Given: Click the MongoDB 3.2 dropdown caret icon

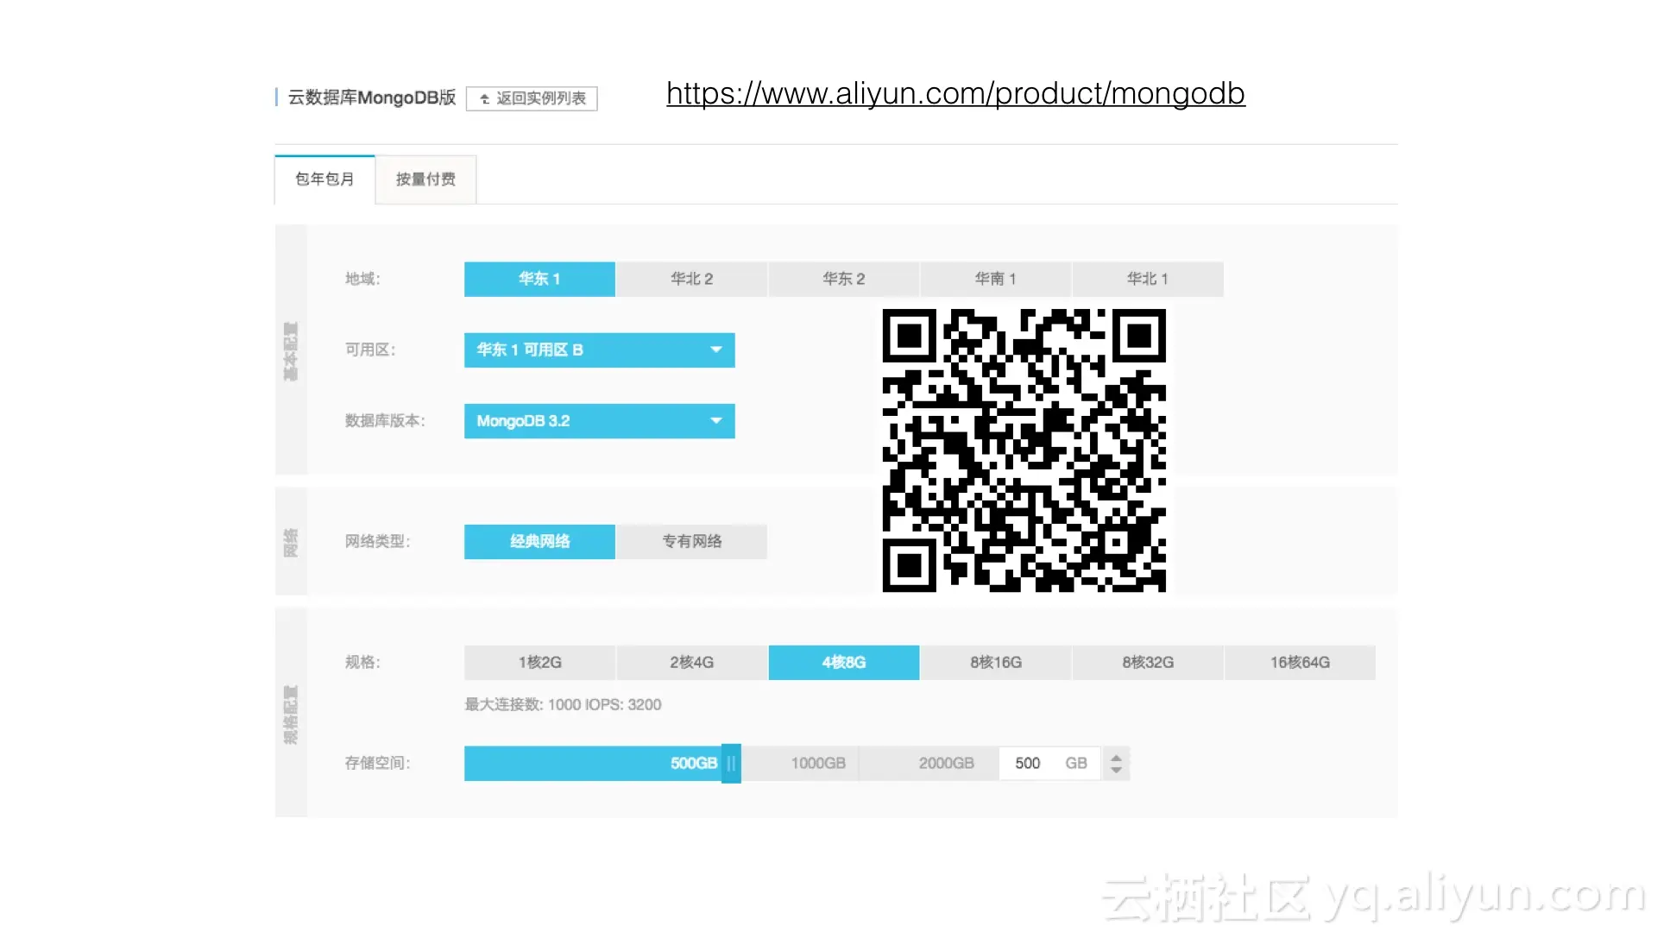Looking at the screenshot, I should click(x=715, y=421).
